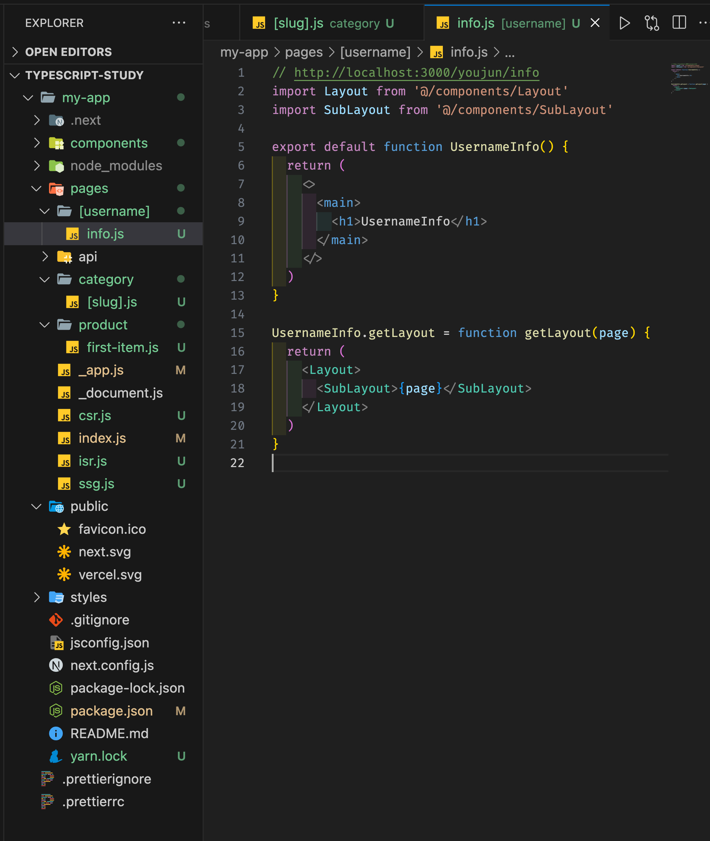Click the localhost:3000/youjun/info link

pyautogui.click(x=416, y=73)
